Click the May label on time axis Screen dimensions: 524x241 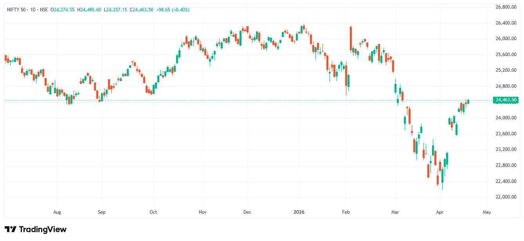487,212
